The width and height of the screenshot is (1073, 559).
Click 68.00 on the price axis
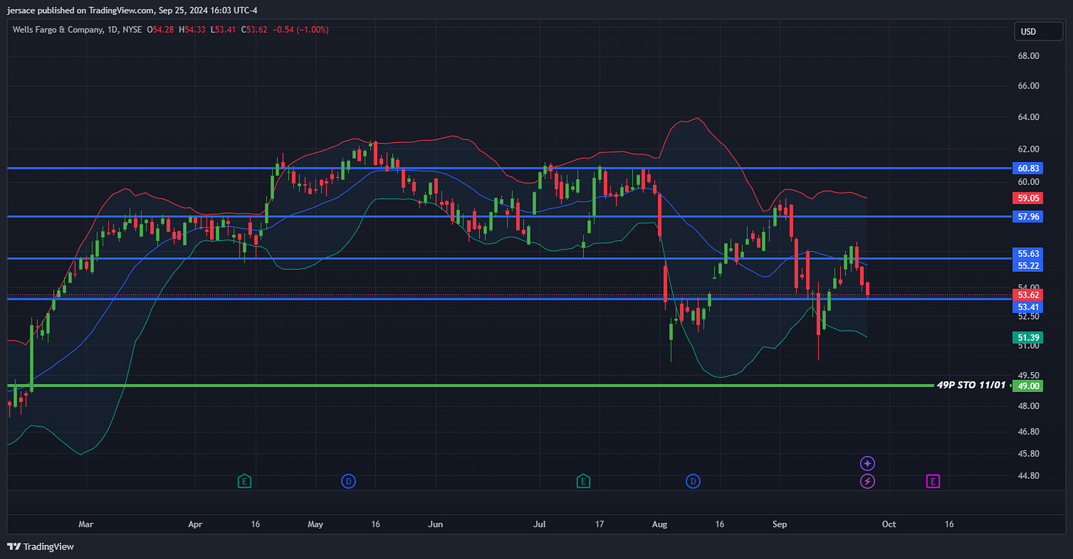pyautogui.click(x=1028, y=56)
